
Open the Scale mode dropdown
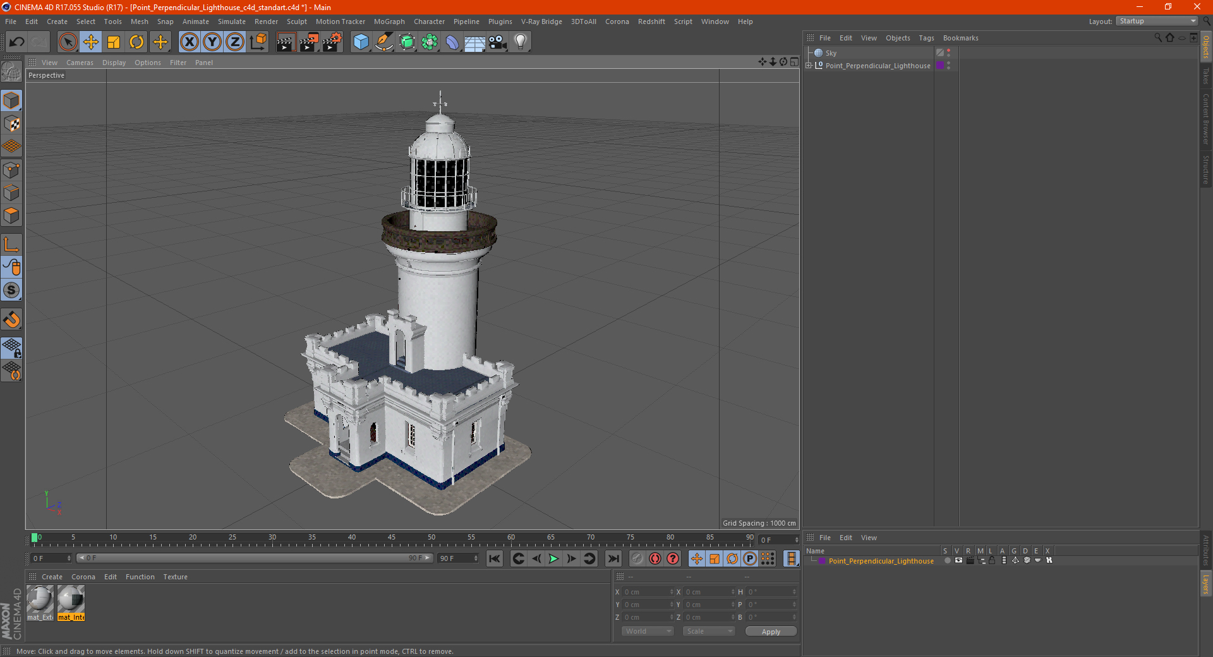pos(709,631)
